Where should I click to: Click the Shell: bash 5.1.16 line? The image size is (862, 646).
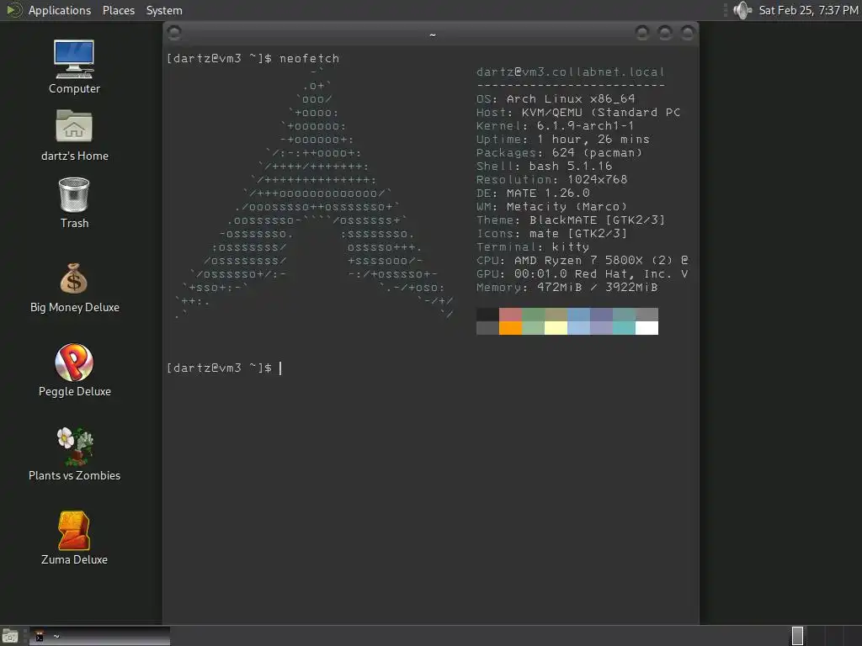pyautogui.click(x=545, y=167)
